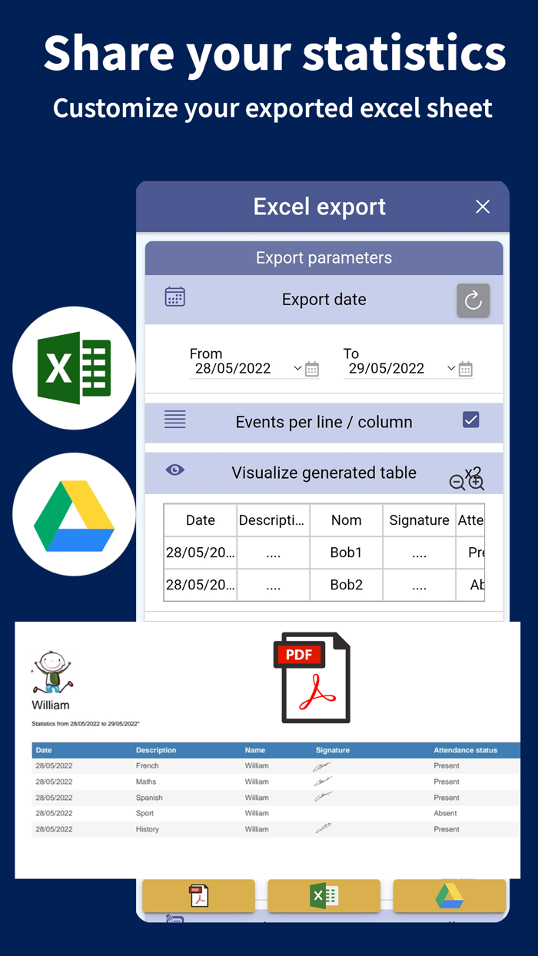Click the Spanish row in the report
The height and width of the screenshot is (956, 538).
coord(277,798)
